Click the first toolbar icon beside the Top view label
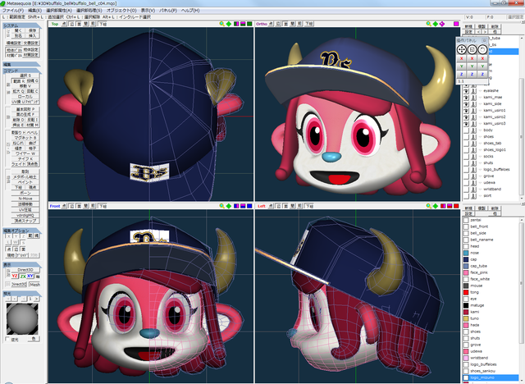 [64, 24]
